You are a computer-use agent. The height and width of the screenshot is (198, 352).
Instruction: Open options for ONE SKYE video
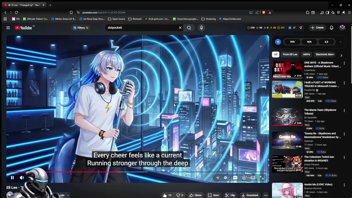coord(344,63)
